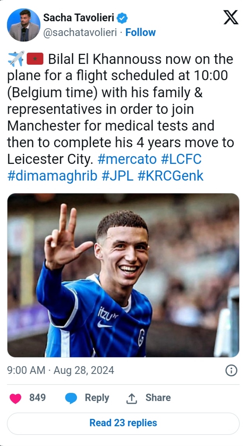
Task: Click the heart like icon
Action: click(x=15, y=398)
